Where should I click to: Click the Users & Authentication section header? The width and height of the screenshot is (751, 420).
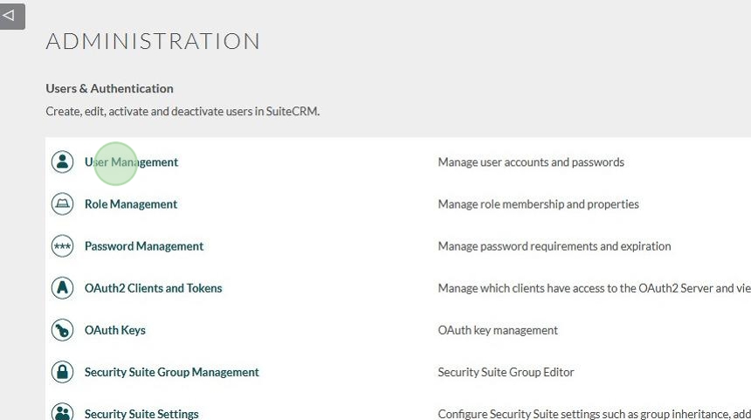109,88
